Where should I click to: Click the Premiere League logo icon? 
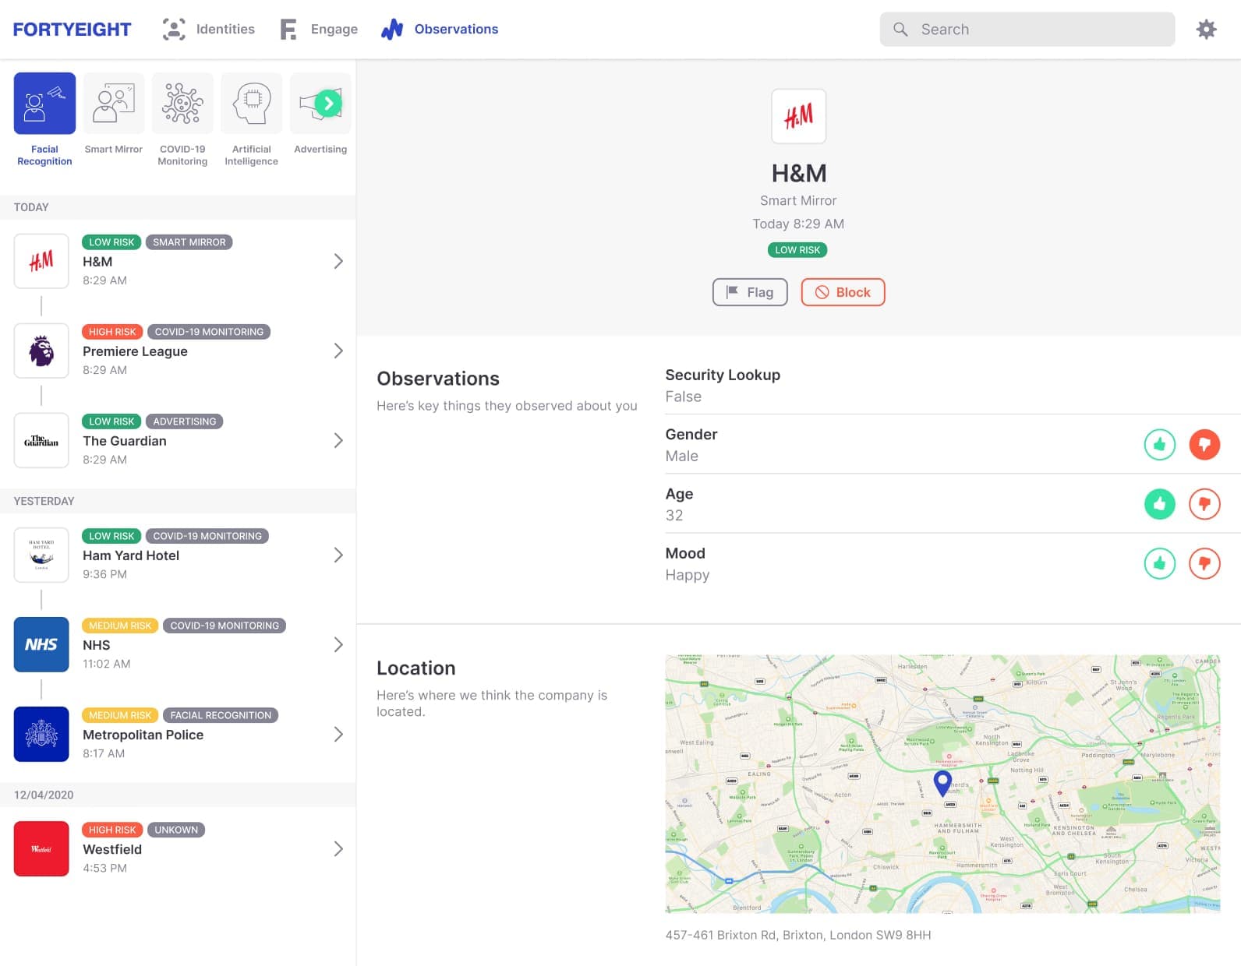41,351
